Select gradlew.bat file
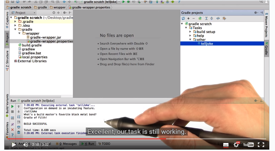 tap(30, 53)
